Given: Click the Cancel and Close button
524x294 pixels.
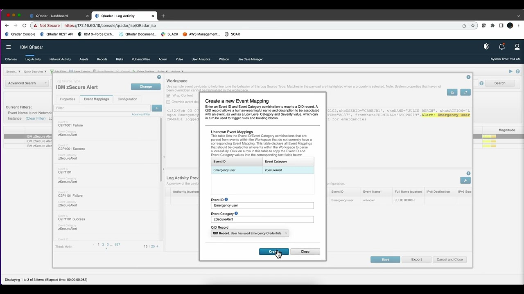Looking at the screenshot, I should 449,259.
